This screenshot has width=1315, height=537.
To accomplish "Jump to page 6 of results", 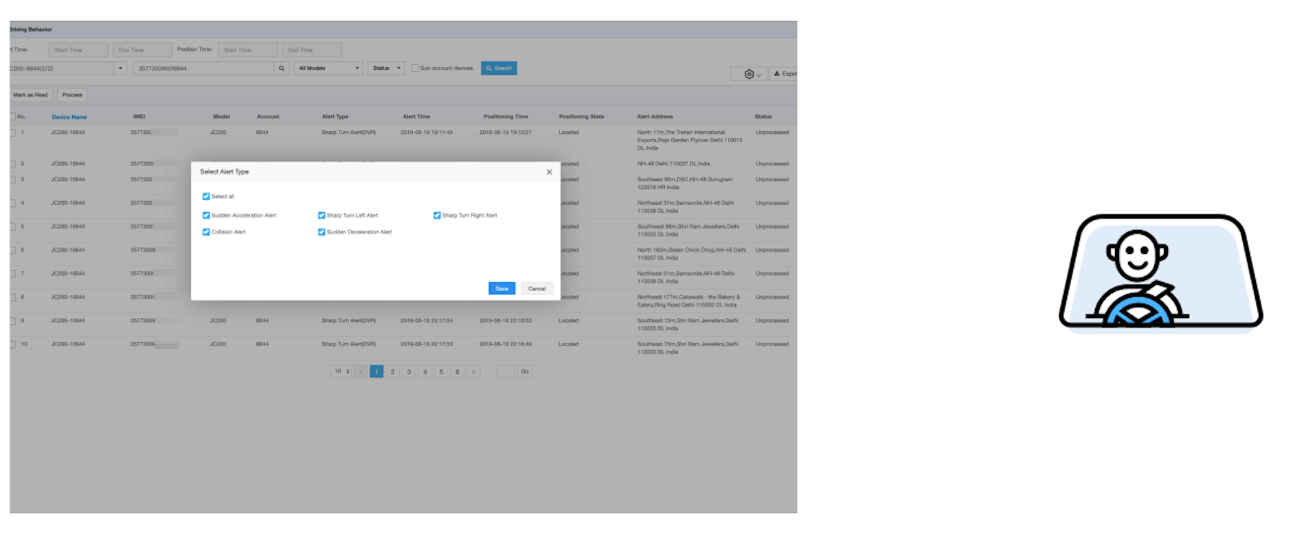I will [457, 372].
